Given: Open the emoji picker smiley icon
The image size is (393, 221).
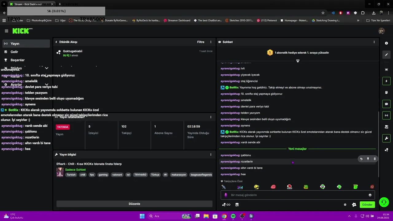Looking at the screenshot, I should (x=370, y=195).
